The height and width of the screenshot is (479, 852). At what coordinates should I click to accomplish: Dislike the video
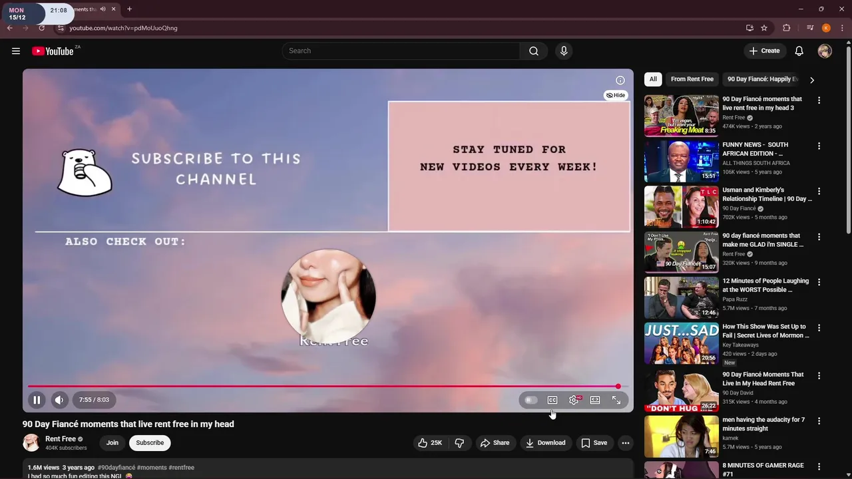click(x=459, y=443)
